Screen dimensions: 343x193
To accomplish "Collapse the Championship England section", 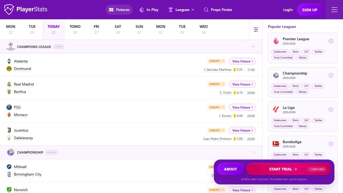I will pos(253,152).
